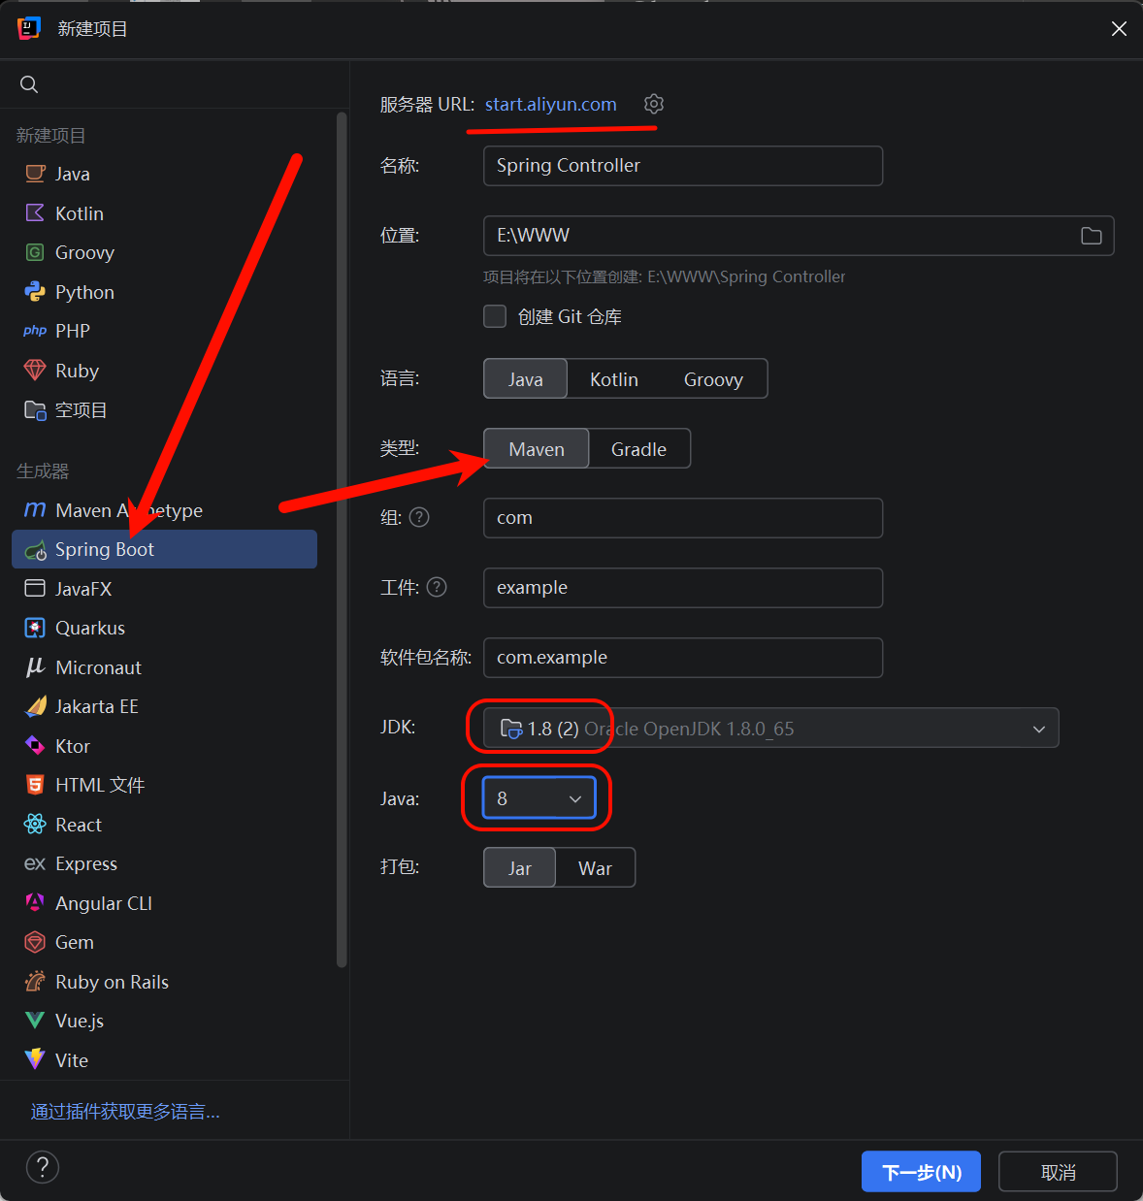
Task: Open dialog help question mark button
Action: point(43,1167)
